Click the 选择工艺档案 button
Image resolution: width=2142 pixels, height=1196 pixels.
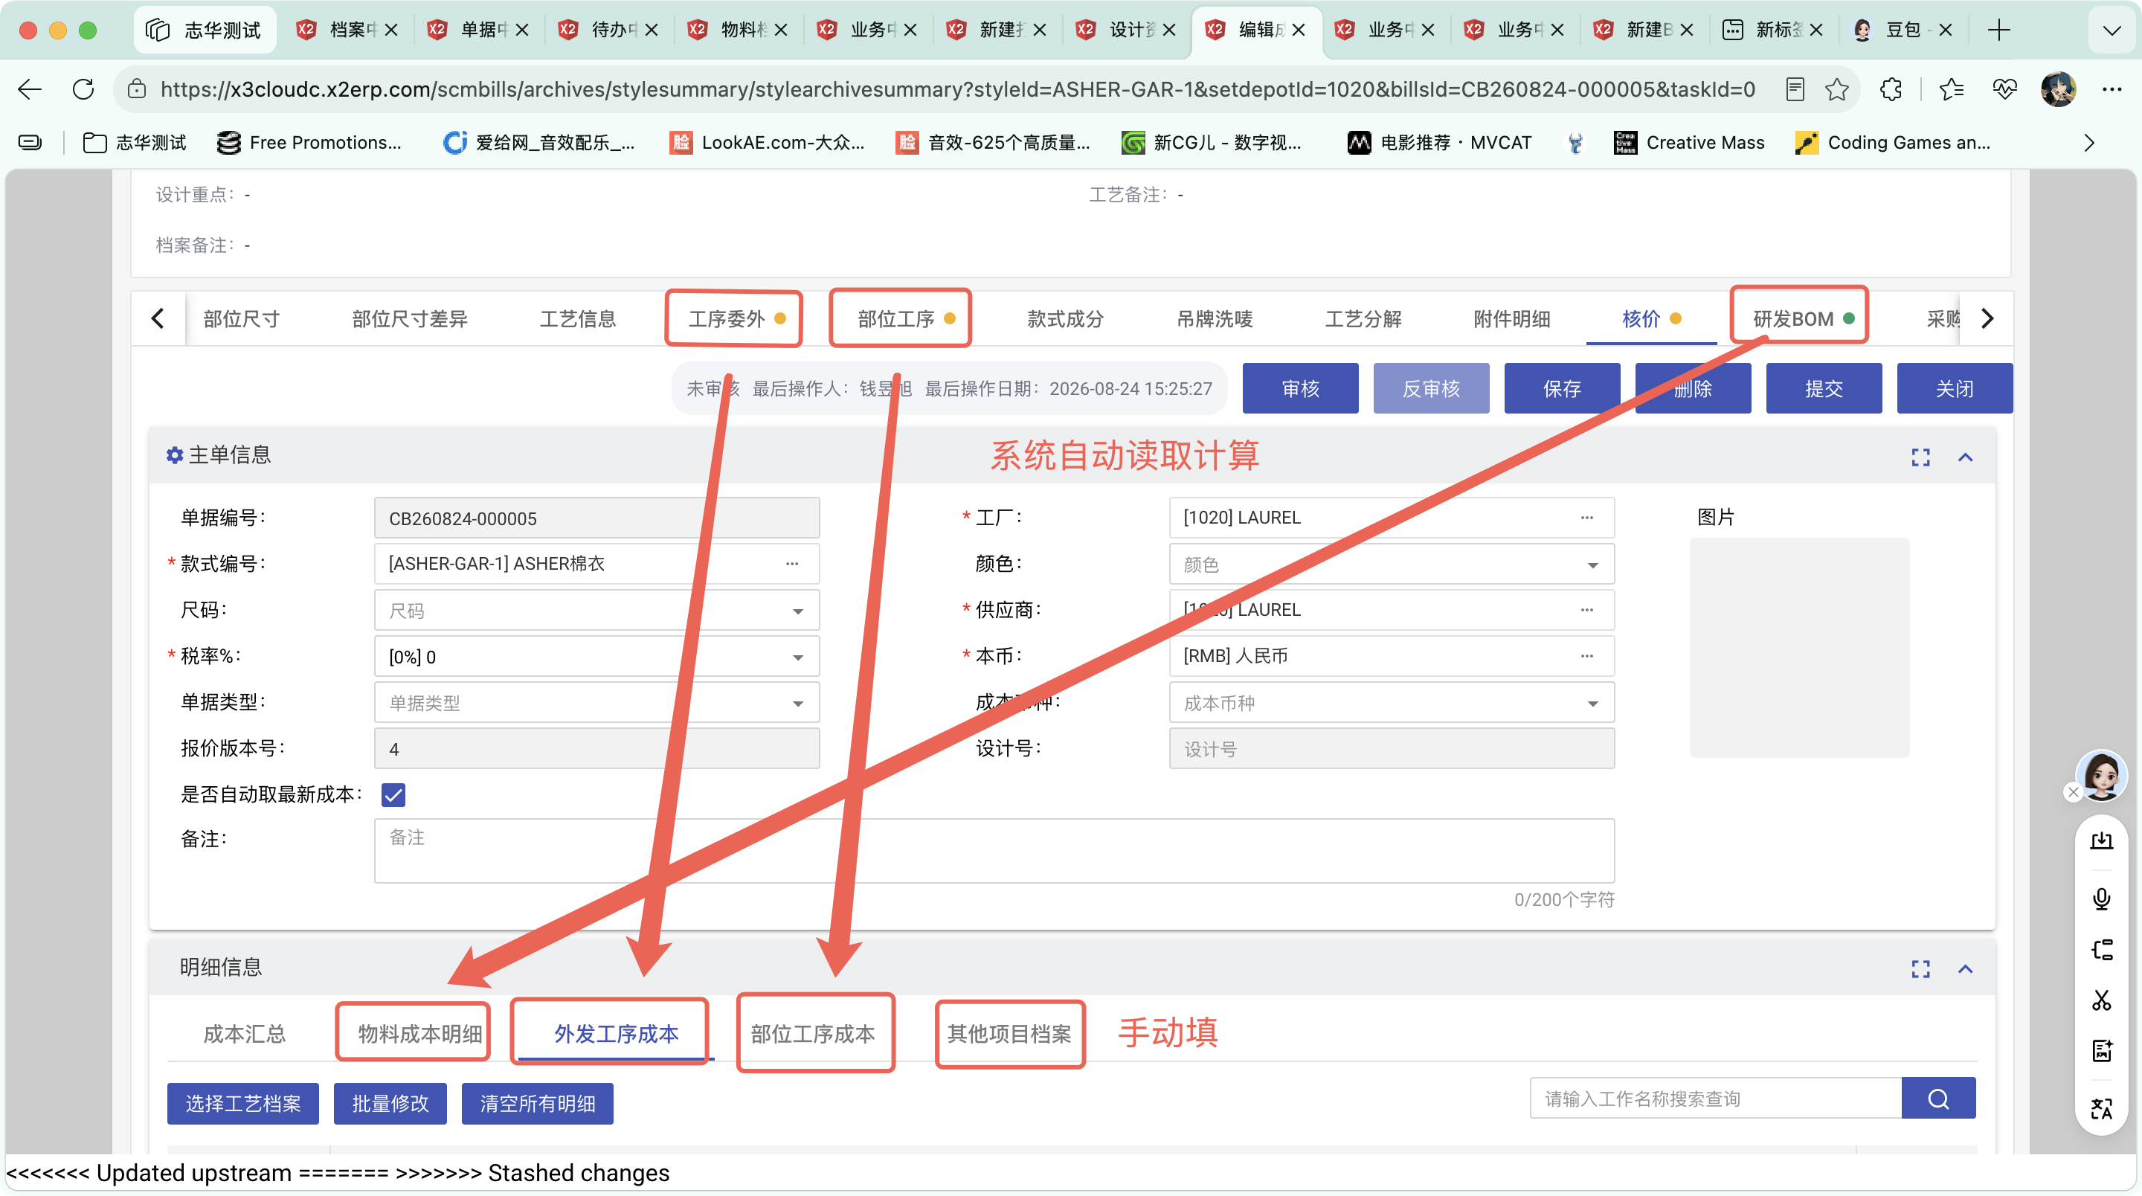click(x=242, y=1104)
